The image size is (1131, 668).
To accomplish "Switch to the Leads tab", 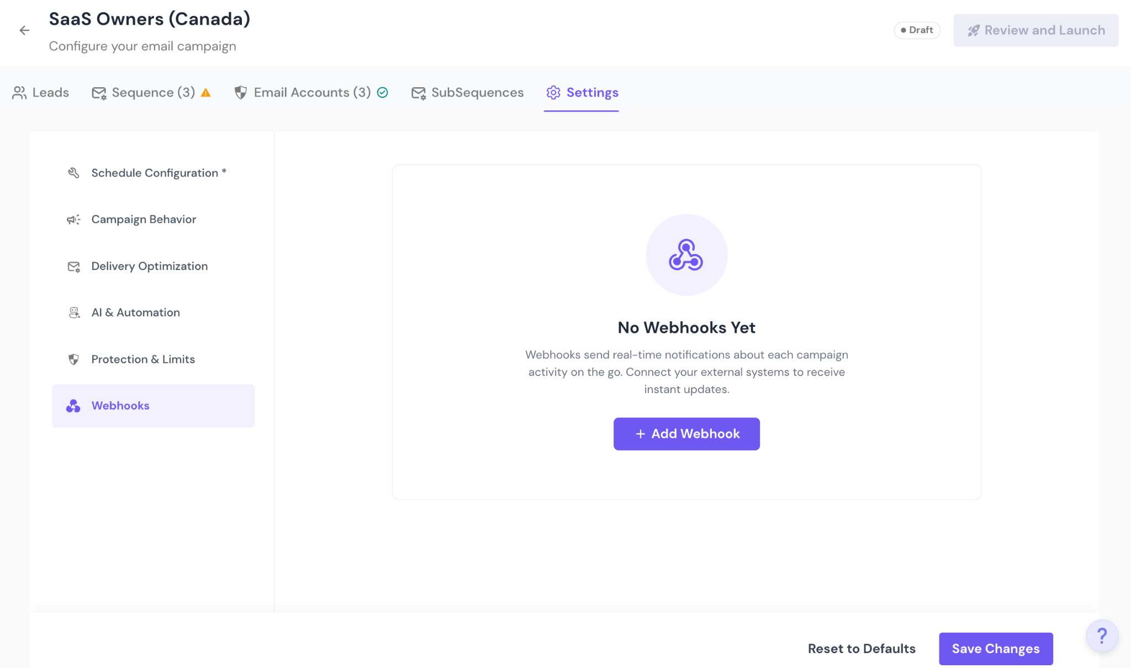I will (x=41, y=93).
